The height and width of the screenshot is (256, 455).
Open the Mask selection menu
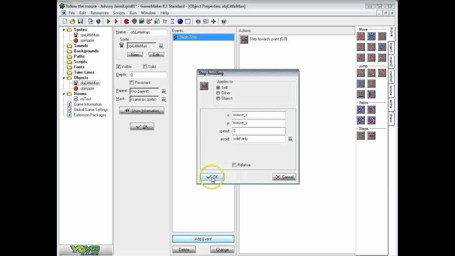click(x=164, y=99)
